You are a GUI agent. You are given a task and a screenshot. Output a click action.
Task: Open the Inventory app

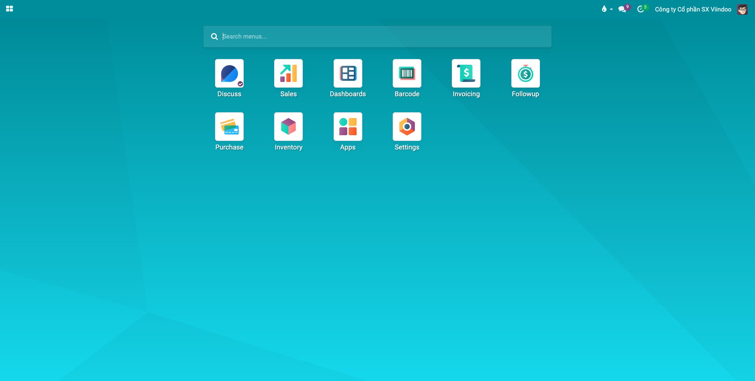pos(288,127)
